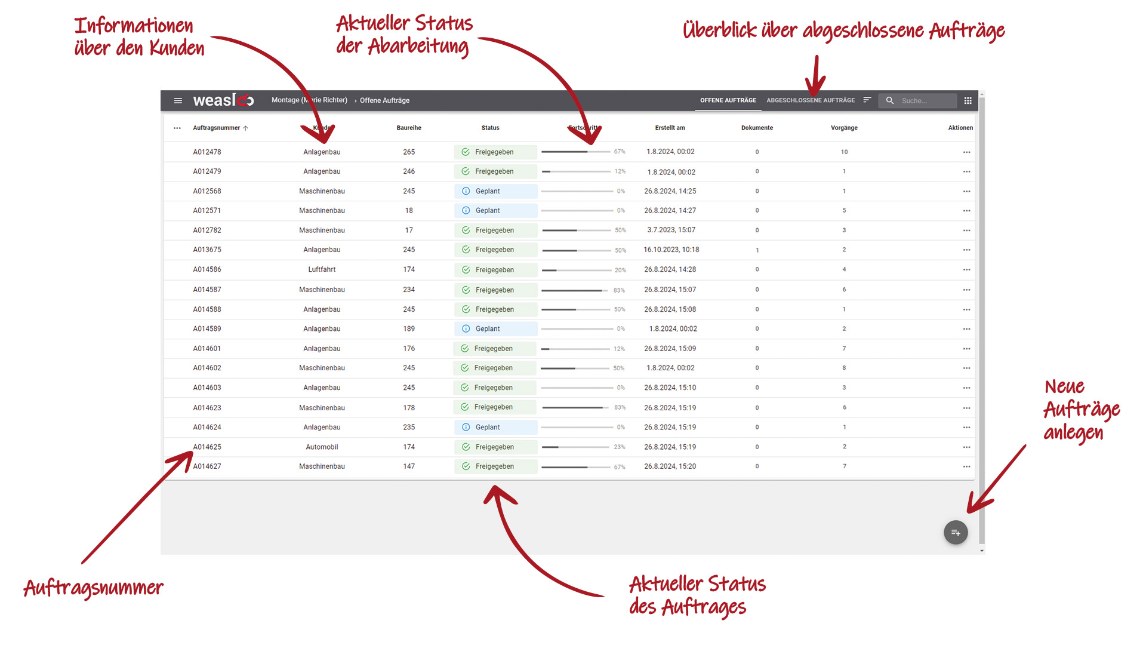Click the Baureihe column header

click(409, 128)
